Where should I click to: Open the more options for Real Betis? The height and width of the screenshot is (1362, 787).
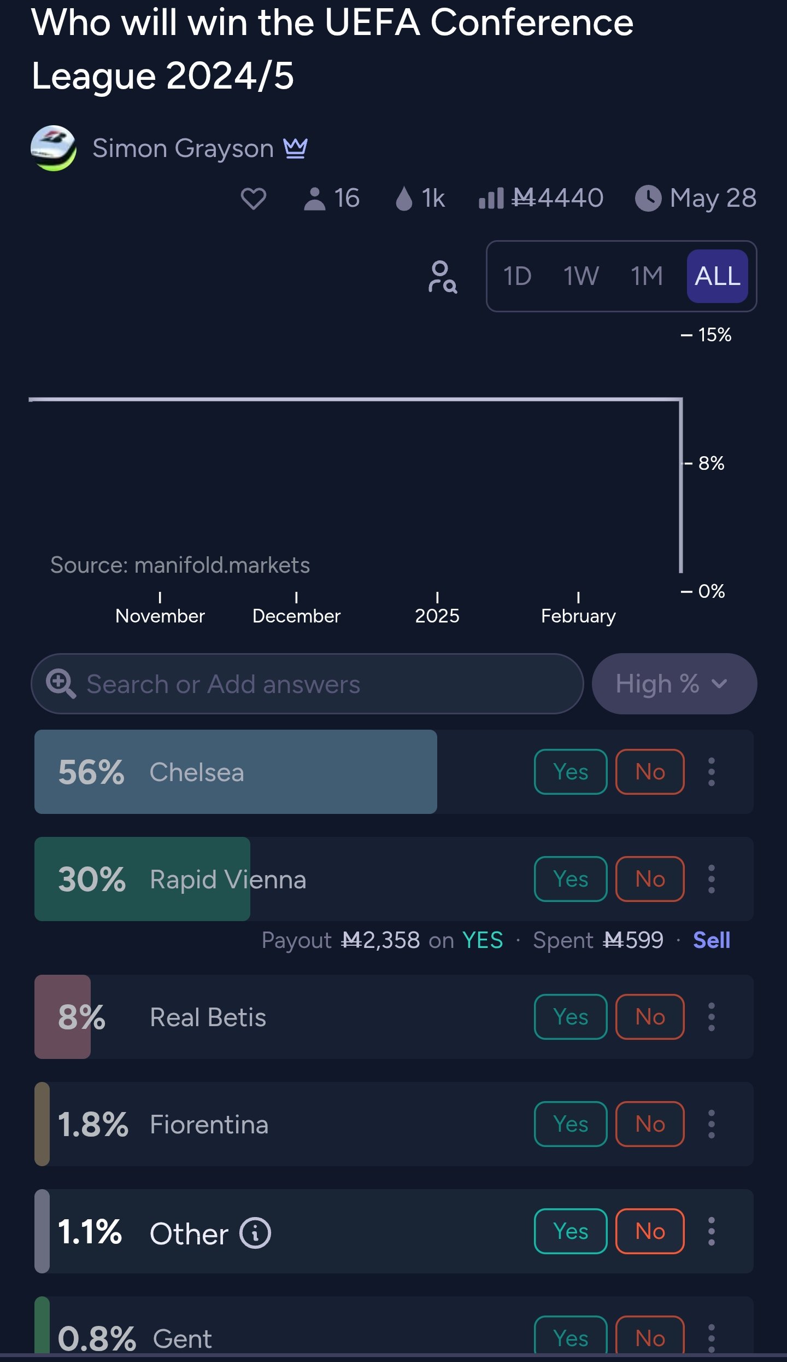click(x=711, y=1017)
